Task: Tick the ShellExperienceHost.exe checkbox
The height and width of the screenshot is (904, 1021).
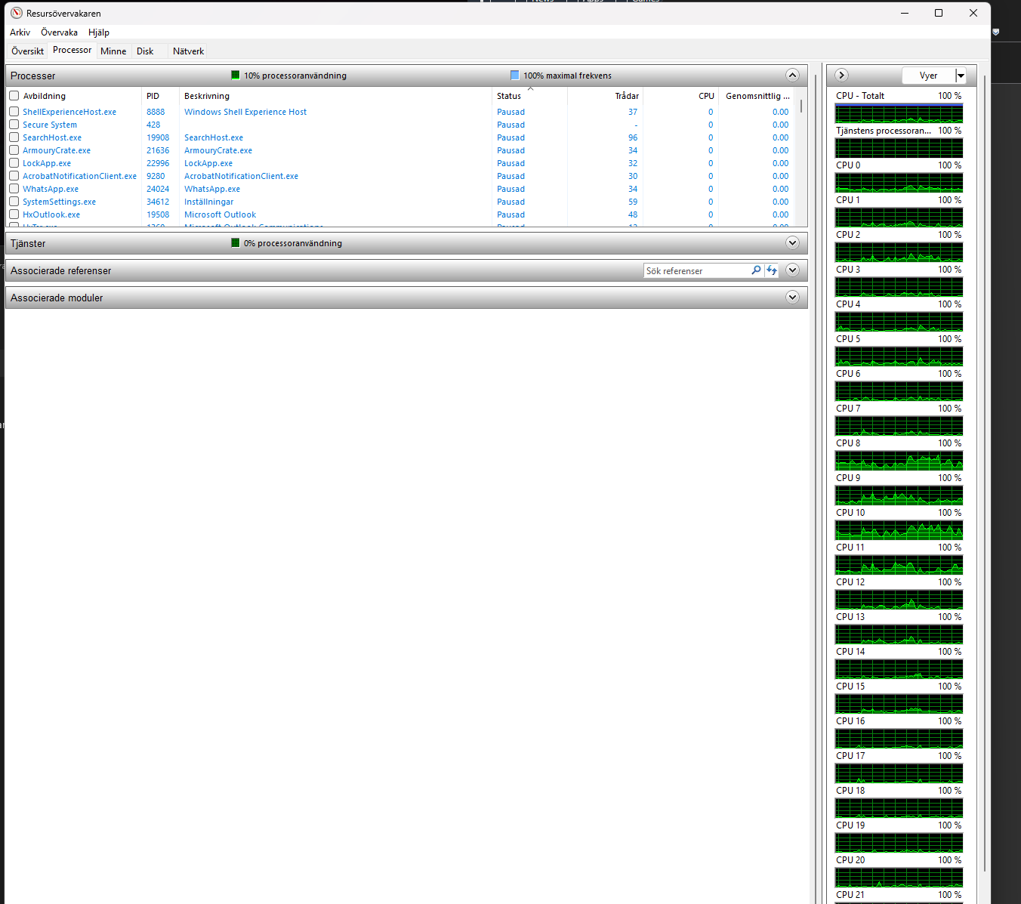Action: [x=14, y=112]
